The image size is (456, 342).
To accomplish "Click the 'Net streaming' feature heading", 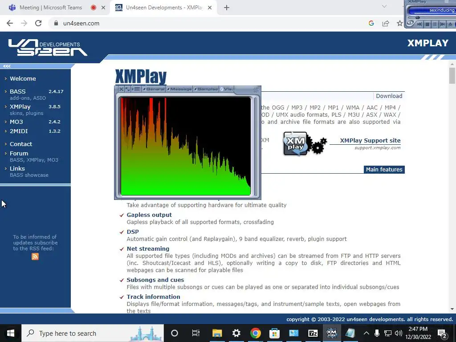I will click(148, 248).
